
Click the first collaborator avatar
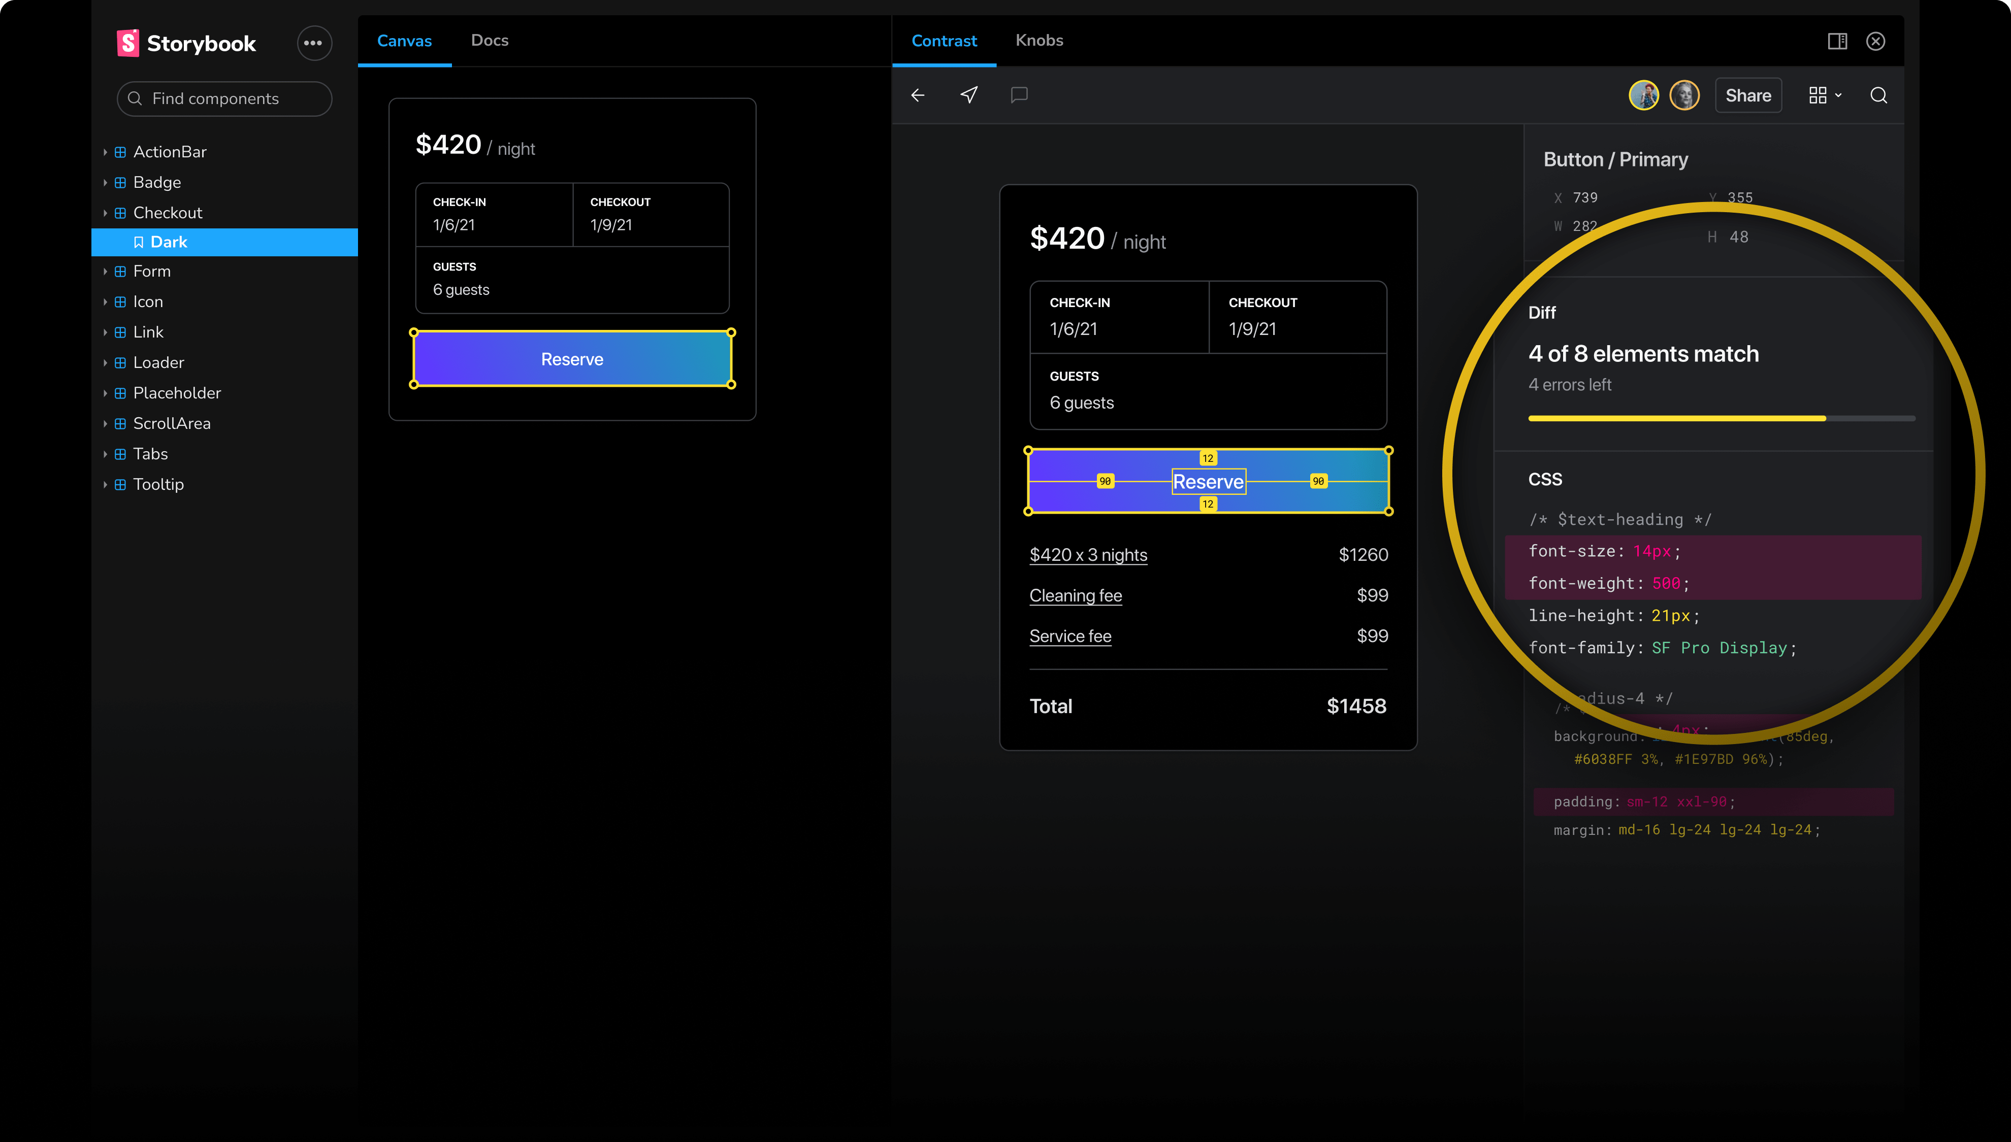pyautogui.click(x=1644, y=96)
